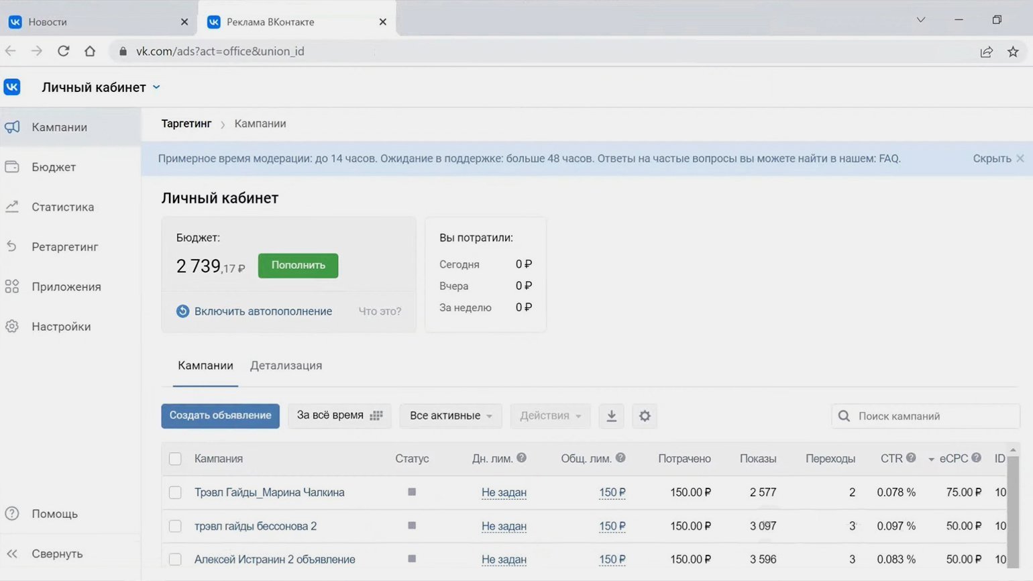The width and height of the screenshot is (1033, 581).
Task: Click the green Пополнить button
Action: tap(298, 265)
